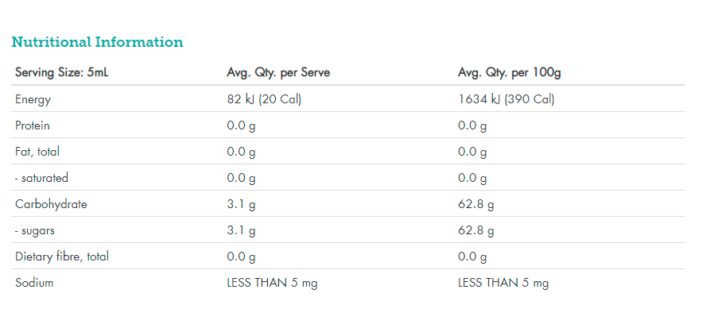Select the sugars row label

35,230
